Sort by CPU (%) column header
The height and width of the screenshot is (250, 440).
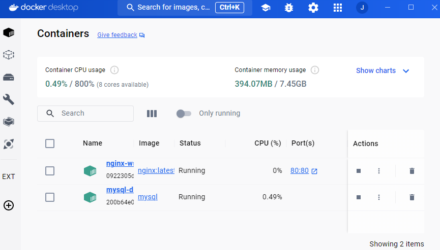pos(268,143)
